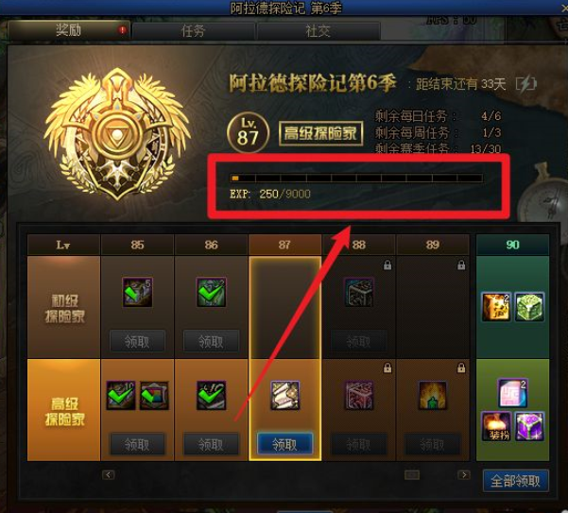Click the 高级探险家 rank badge label
568x513 pixels.
coord(320,133)
